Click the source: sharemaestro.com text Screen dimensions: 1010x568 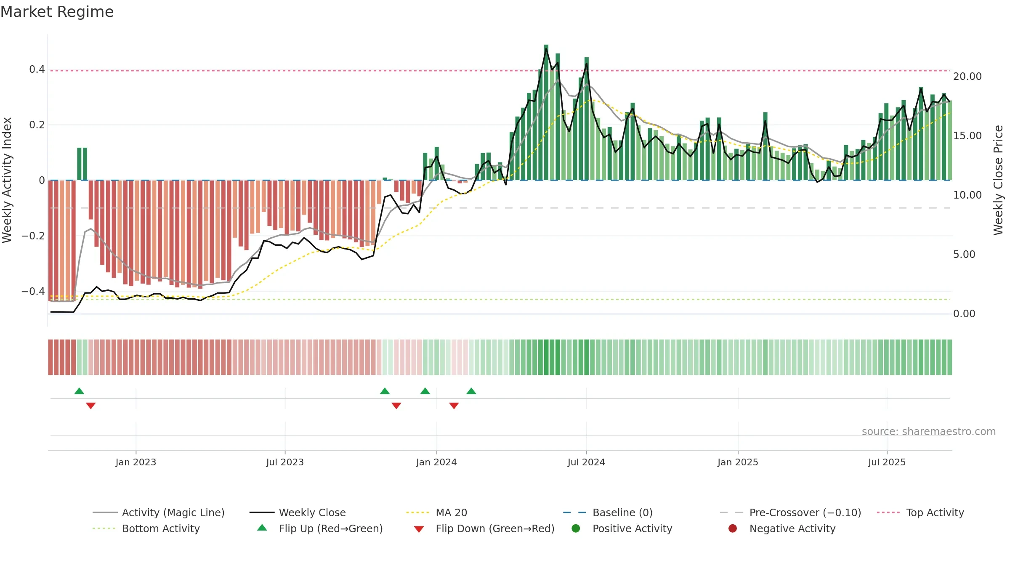pos(929,432)
